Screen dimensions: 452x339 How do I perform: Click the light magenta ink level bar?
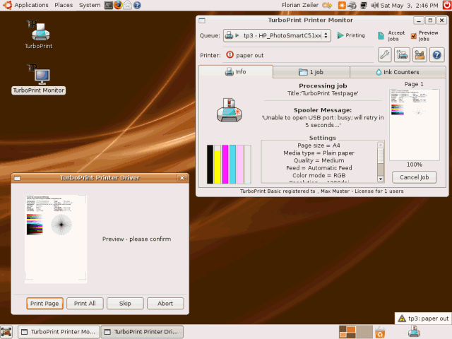click(240, 165)
